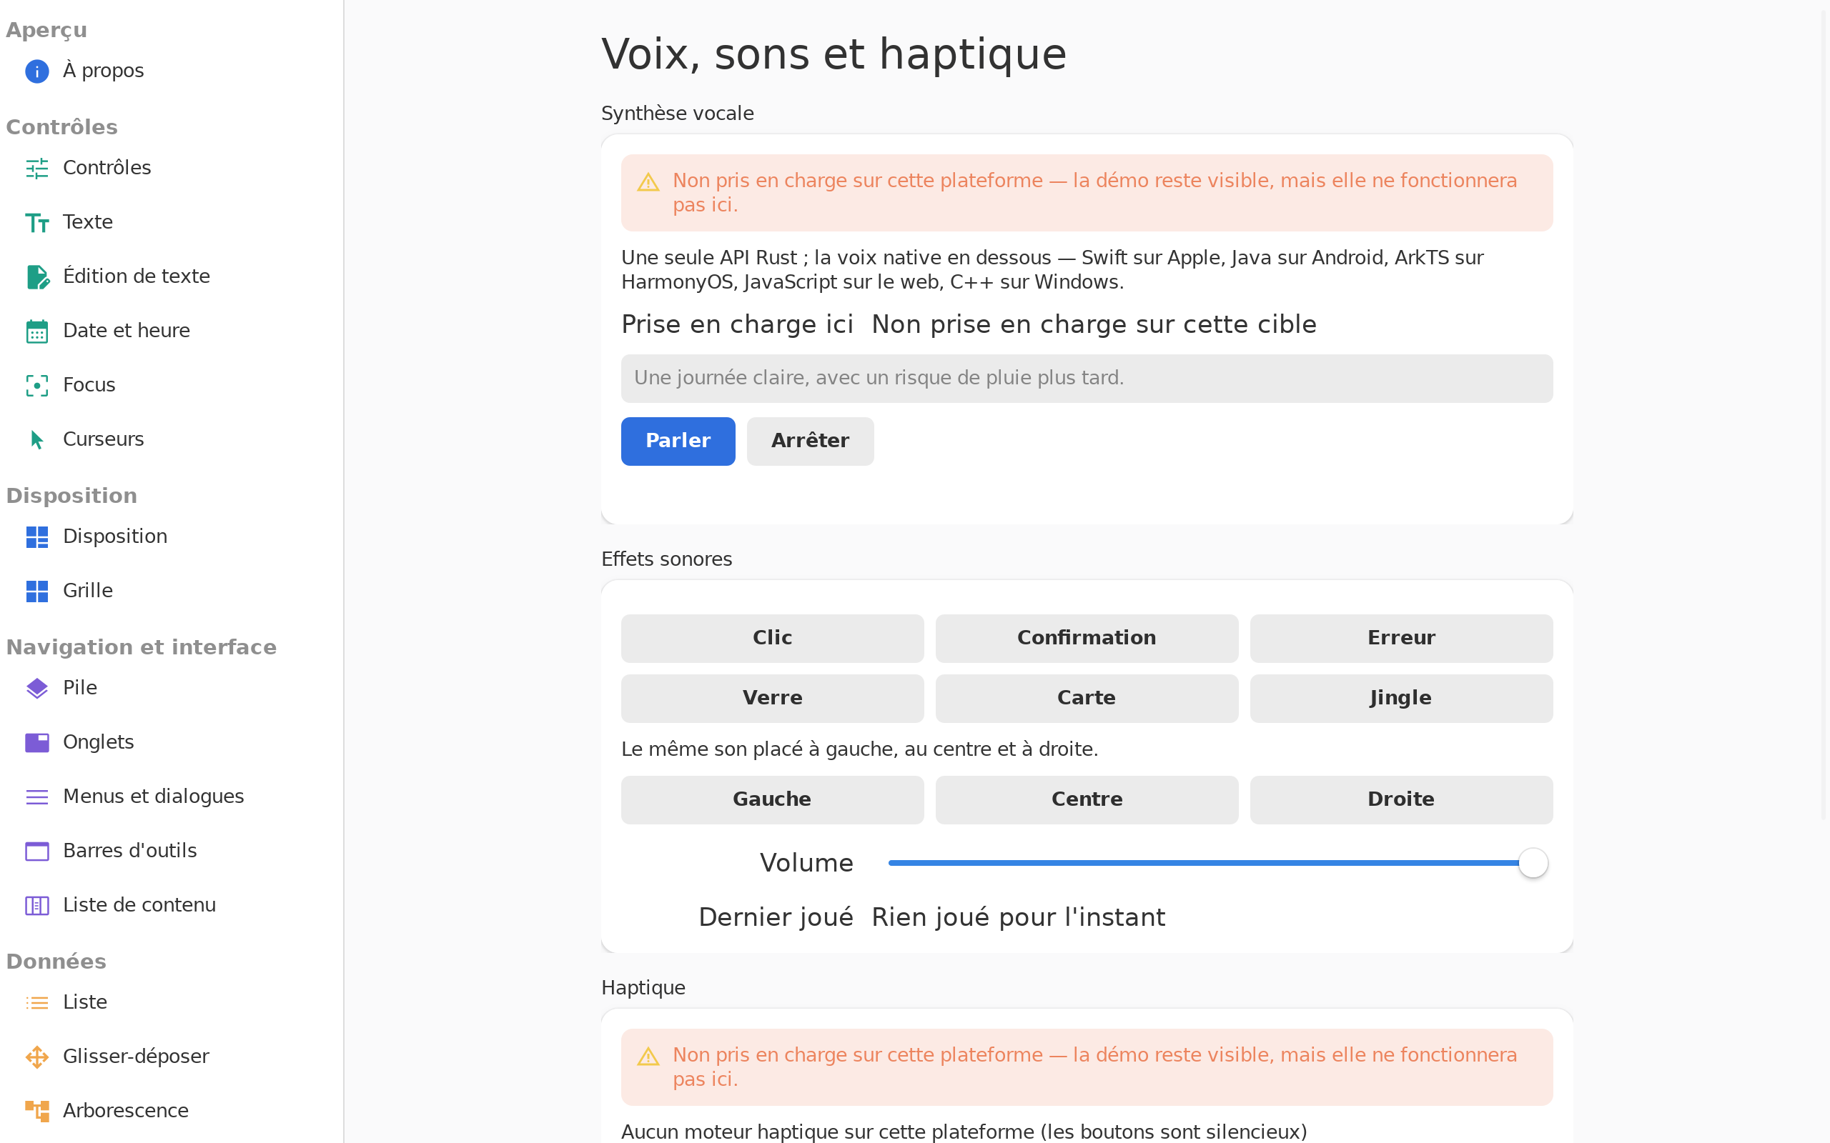This screenshot has height=1143, width=1830.
Task: Play the Confirmation sound effect
Action: pos(1087,638)
